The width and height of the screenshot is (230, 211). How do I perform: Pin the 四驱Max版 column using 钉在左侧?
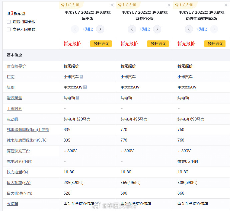point(184,5)
